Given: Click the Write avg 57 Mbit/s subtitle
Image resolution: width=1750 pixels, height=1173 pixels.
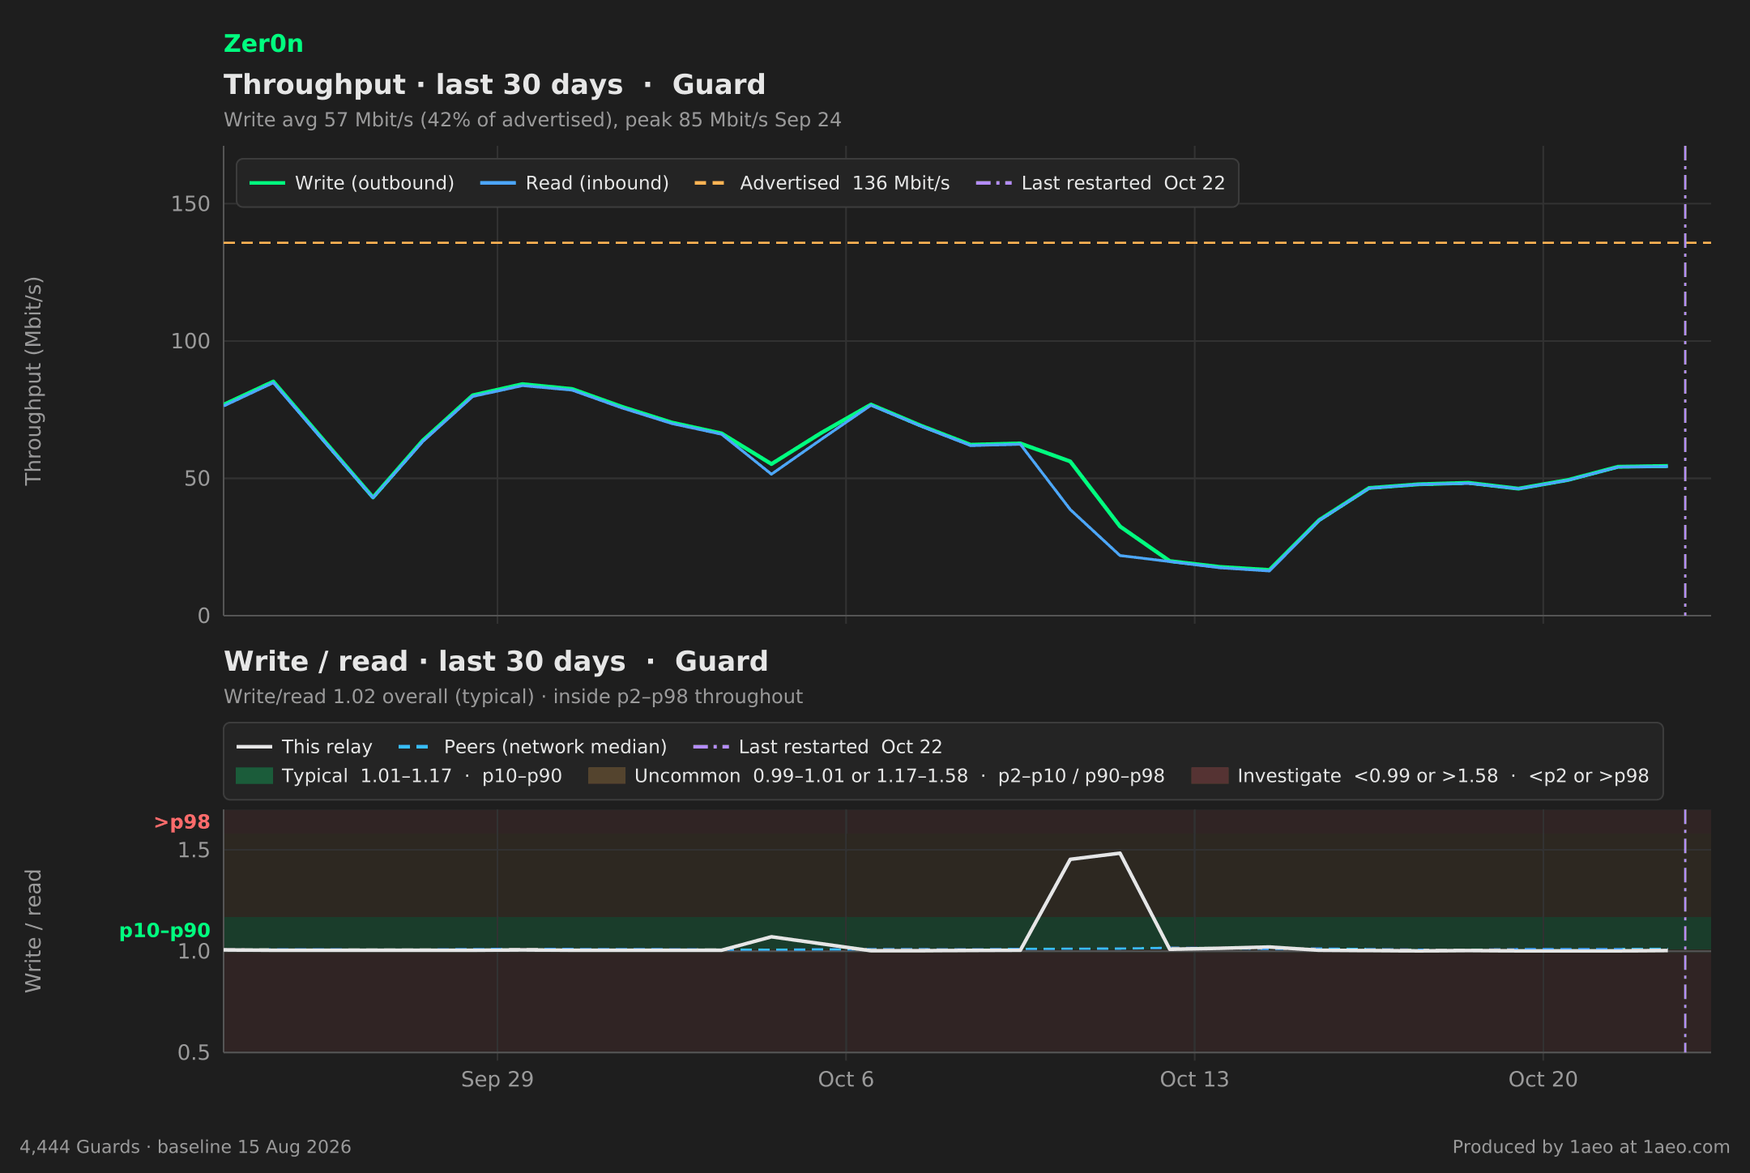Looking at the screenshot, I should pyautogui.click(x=532, y=120).
